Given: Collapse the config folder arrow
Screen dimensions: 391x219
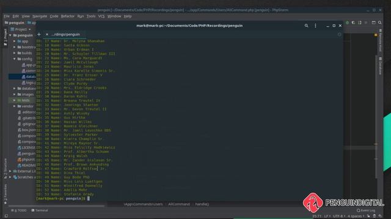Looking at the screenshot, I should coord(15,59).
